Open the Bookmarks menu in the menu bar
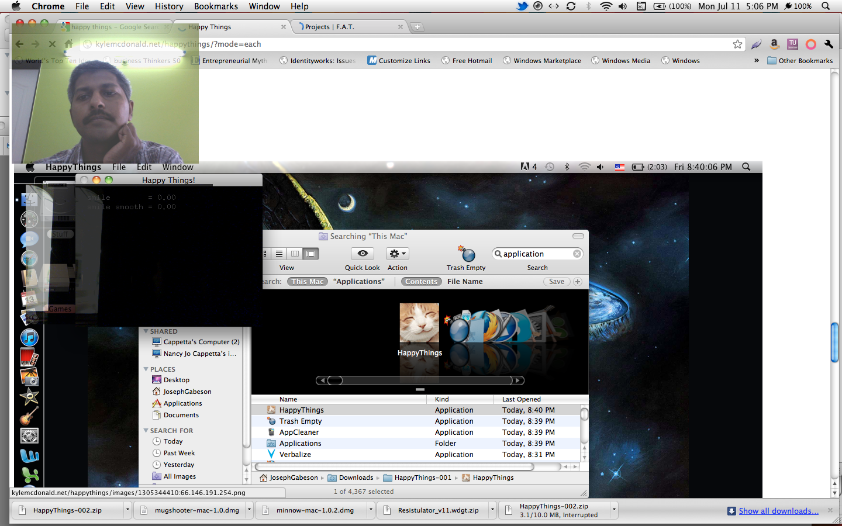The width and height of the screenshot is (842, 526). pyautogui.click(x=216, y=6)
